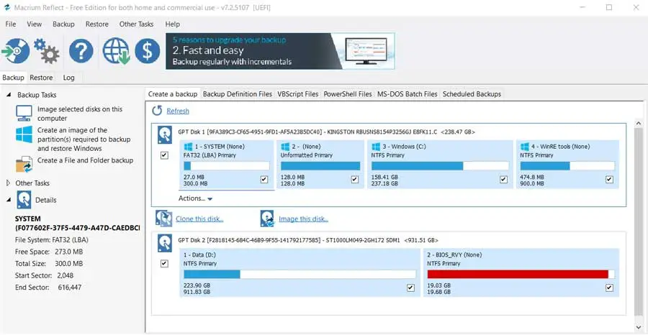This screenshot has width=648, height=335.
Task: Select the Data (D:) partition block
Action: click(300, 272)
